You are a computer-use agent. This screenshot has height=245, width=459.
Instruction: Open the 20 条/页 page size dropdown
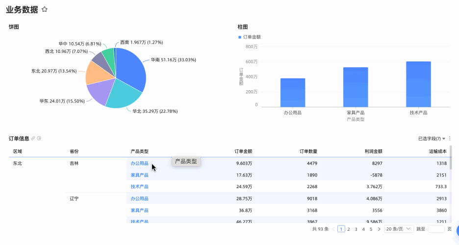tap(398, 229)
